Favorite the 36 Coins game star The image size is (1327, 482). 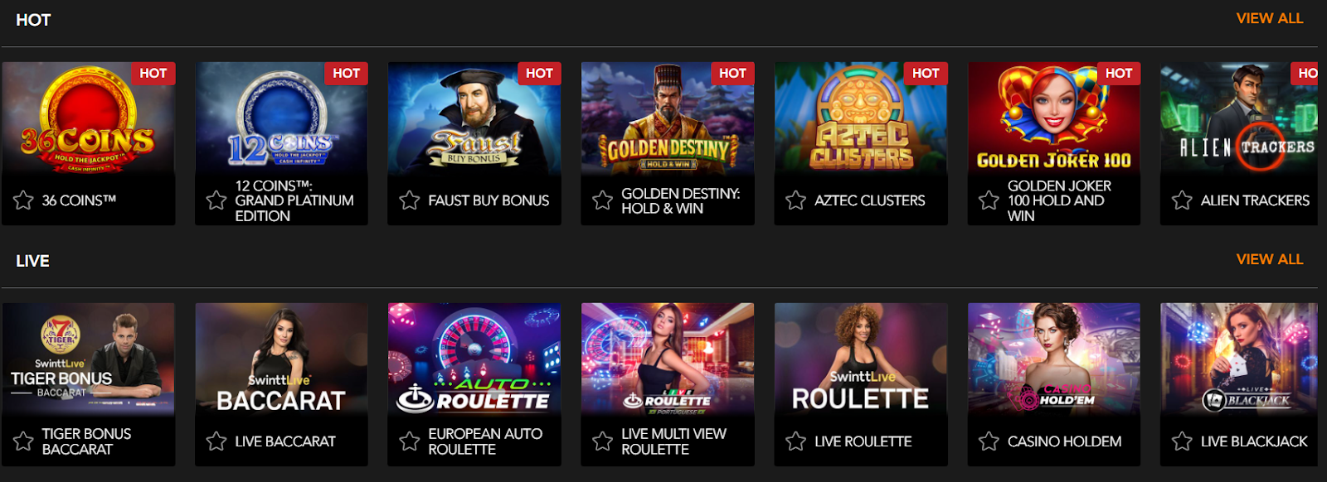(23, 200)
